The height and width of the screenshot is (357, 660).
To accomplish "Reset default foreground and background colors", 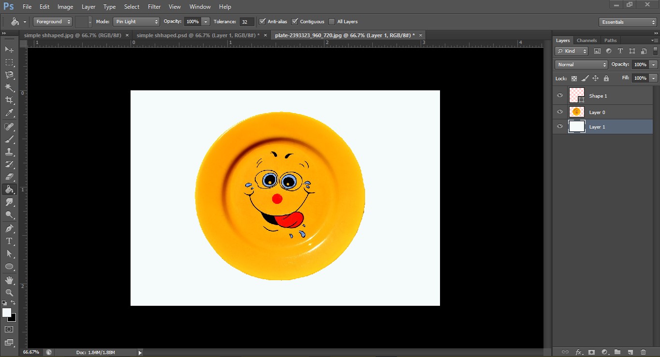I will pyautogui.click(x=4, y=303).
